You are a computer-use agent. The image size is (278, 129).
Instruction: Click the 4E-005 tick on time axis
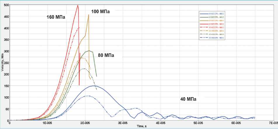point(160,123)
